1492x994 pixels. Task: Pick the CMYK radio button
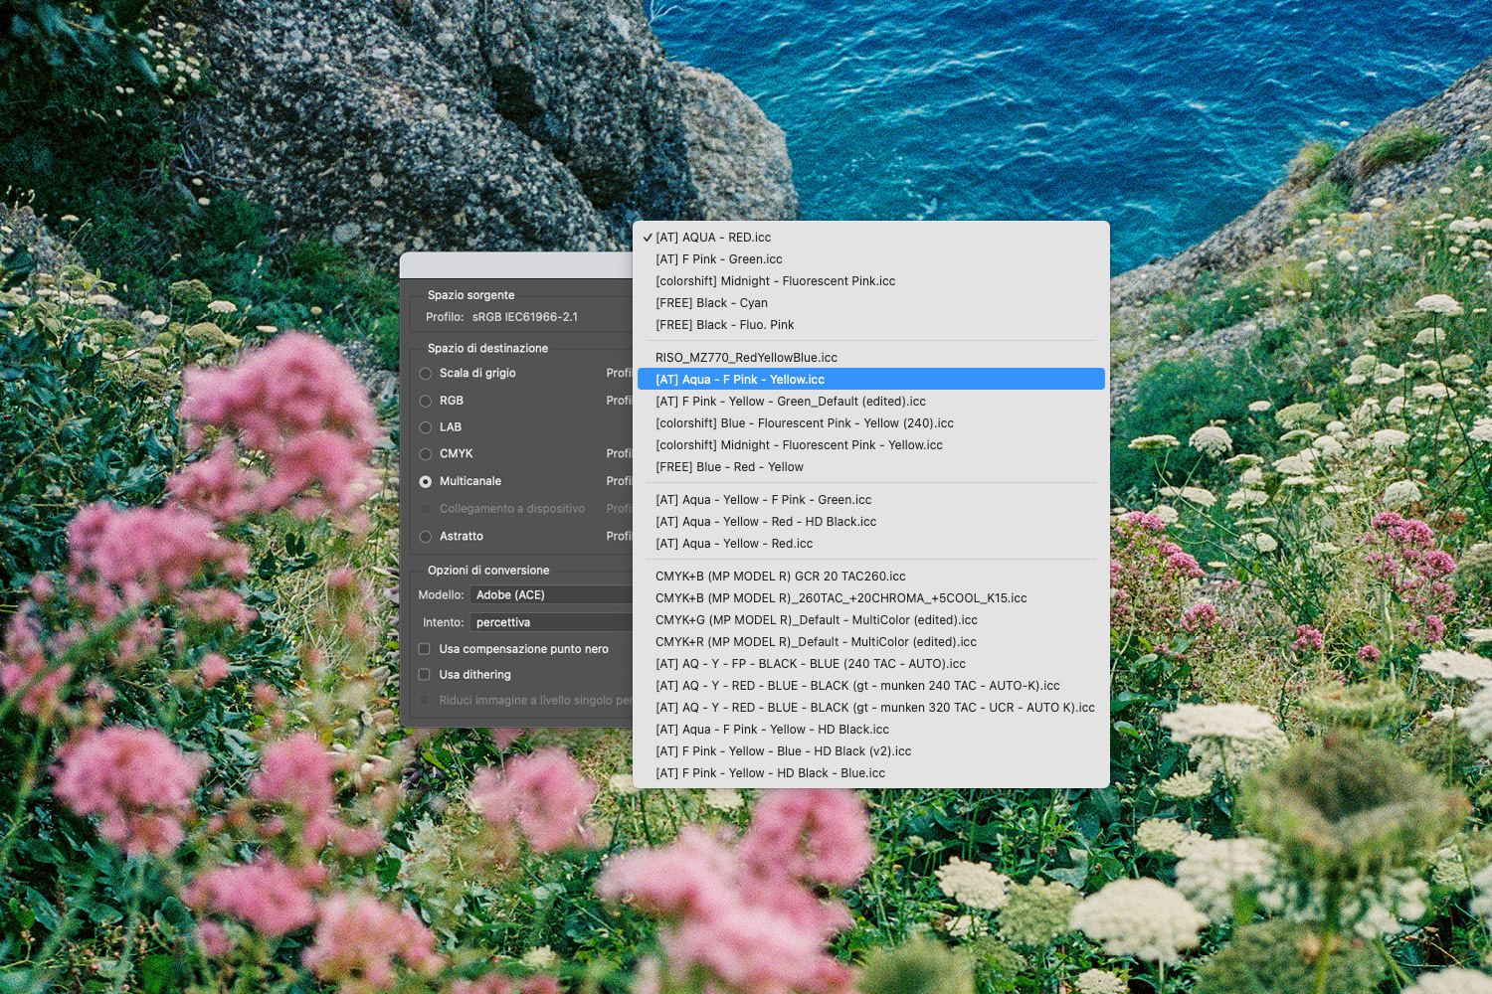point(426,454)
